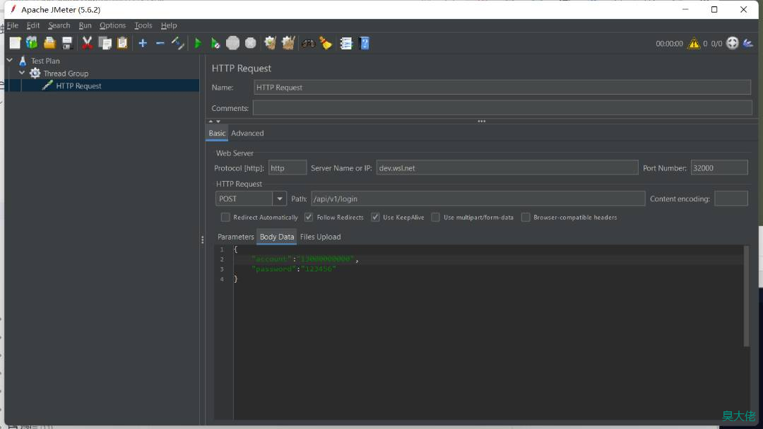The width and height of the screenshot is (763, 429).
Task: Click the Reset Search icon
Action: tap(326, 43)
